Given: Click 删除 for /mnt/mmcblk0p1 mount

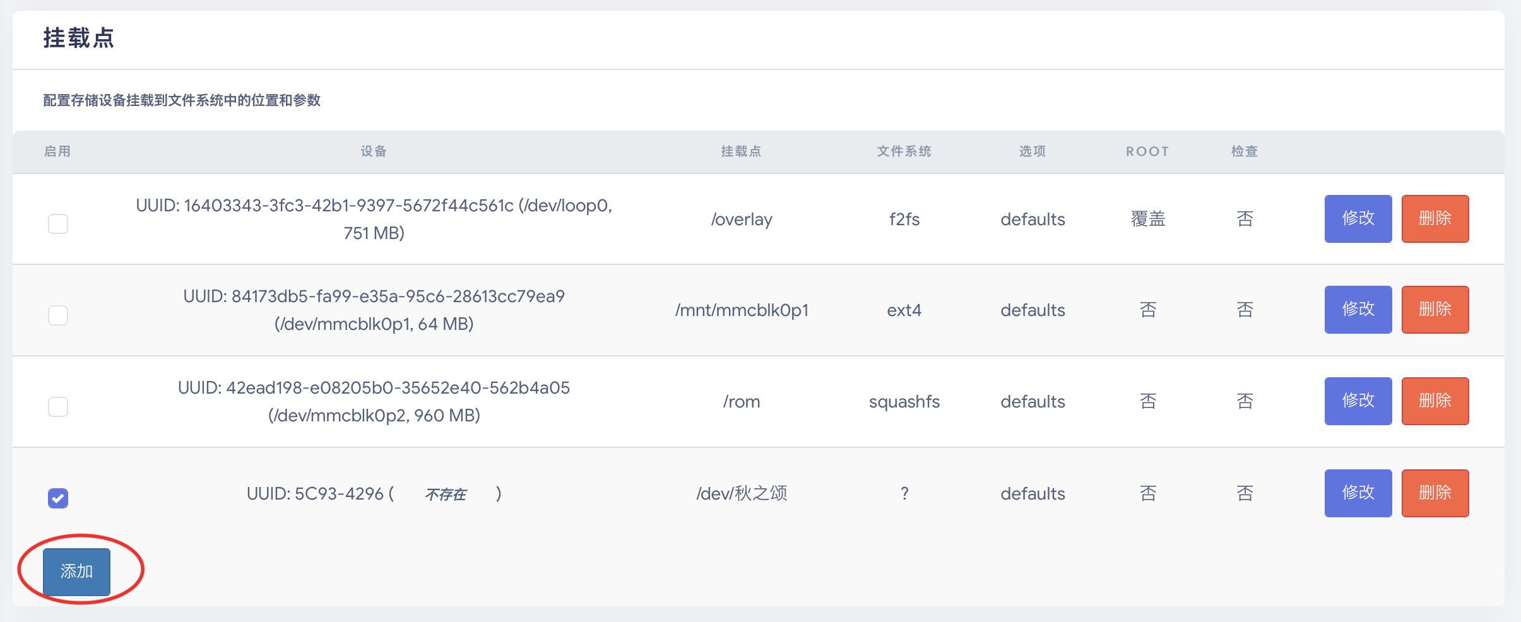Looking at the screenshot, I should pos(1435,310).
